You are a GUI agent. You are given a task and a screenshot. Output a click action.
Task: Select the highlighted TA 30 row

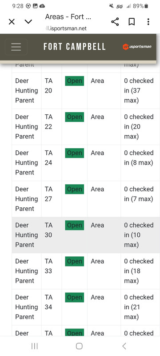point(86,235)
